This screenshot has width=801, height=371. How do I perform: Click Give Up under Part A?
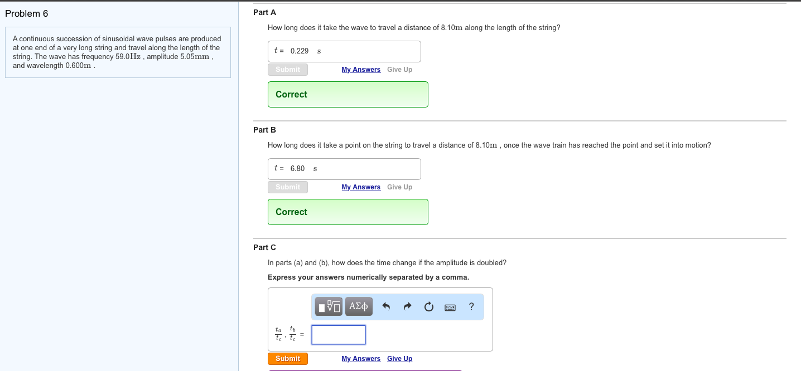click(399, 70)
